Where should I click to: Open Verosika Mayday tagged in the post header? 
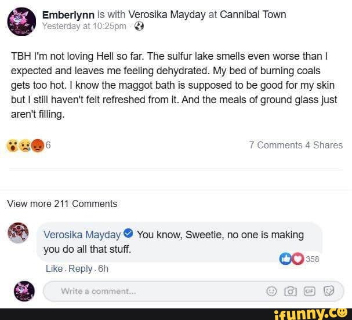[167, 14]
